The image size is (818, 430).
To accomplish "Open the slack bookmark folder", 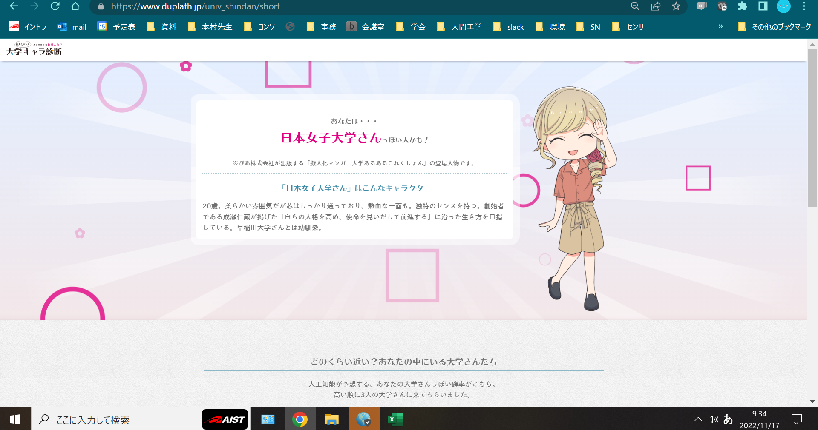I will pyautogui.click(x=508, y=27).
